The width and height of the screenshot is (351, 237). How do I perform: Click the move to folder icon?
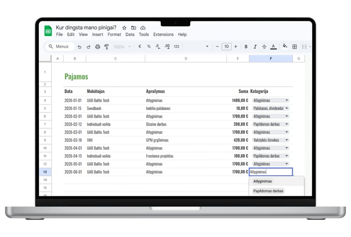[x=133, y=28]
